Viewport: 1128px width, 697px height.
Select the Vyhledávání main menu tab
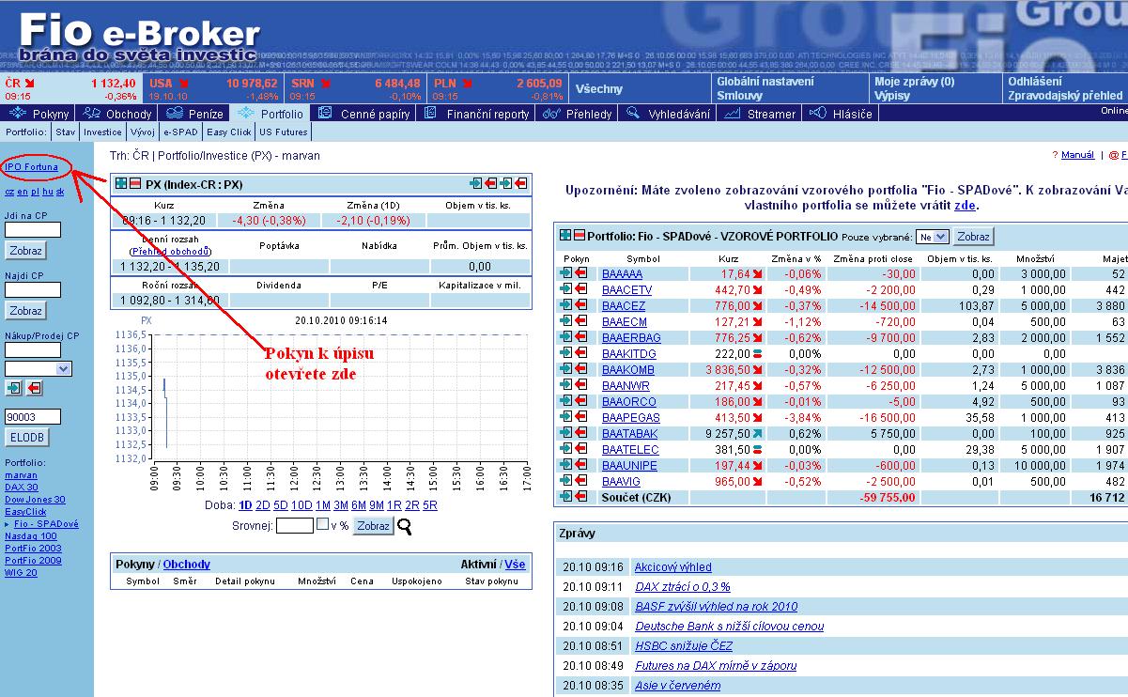pos(668,114)
